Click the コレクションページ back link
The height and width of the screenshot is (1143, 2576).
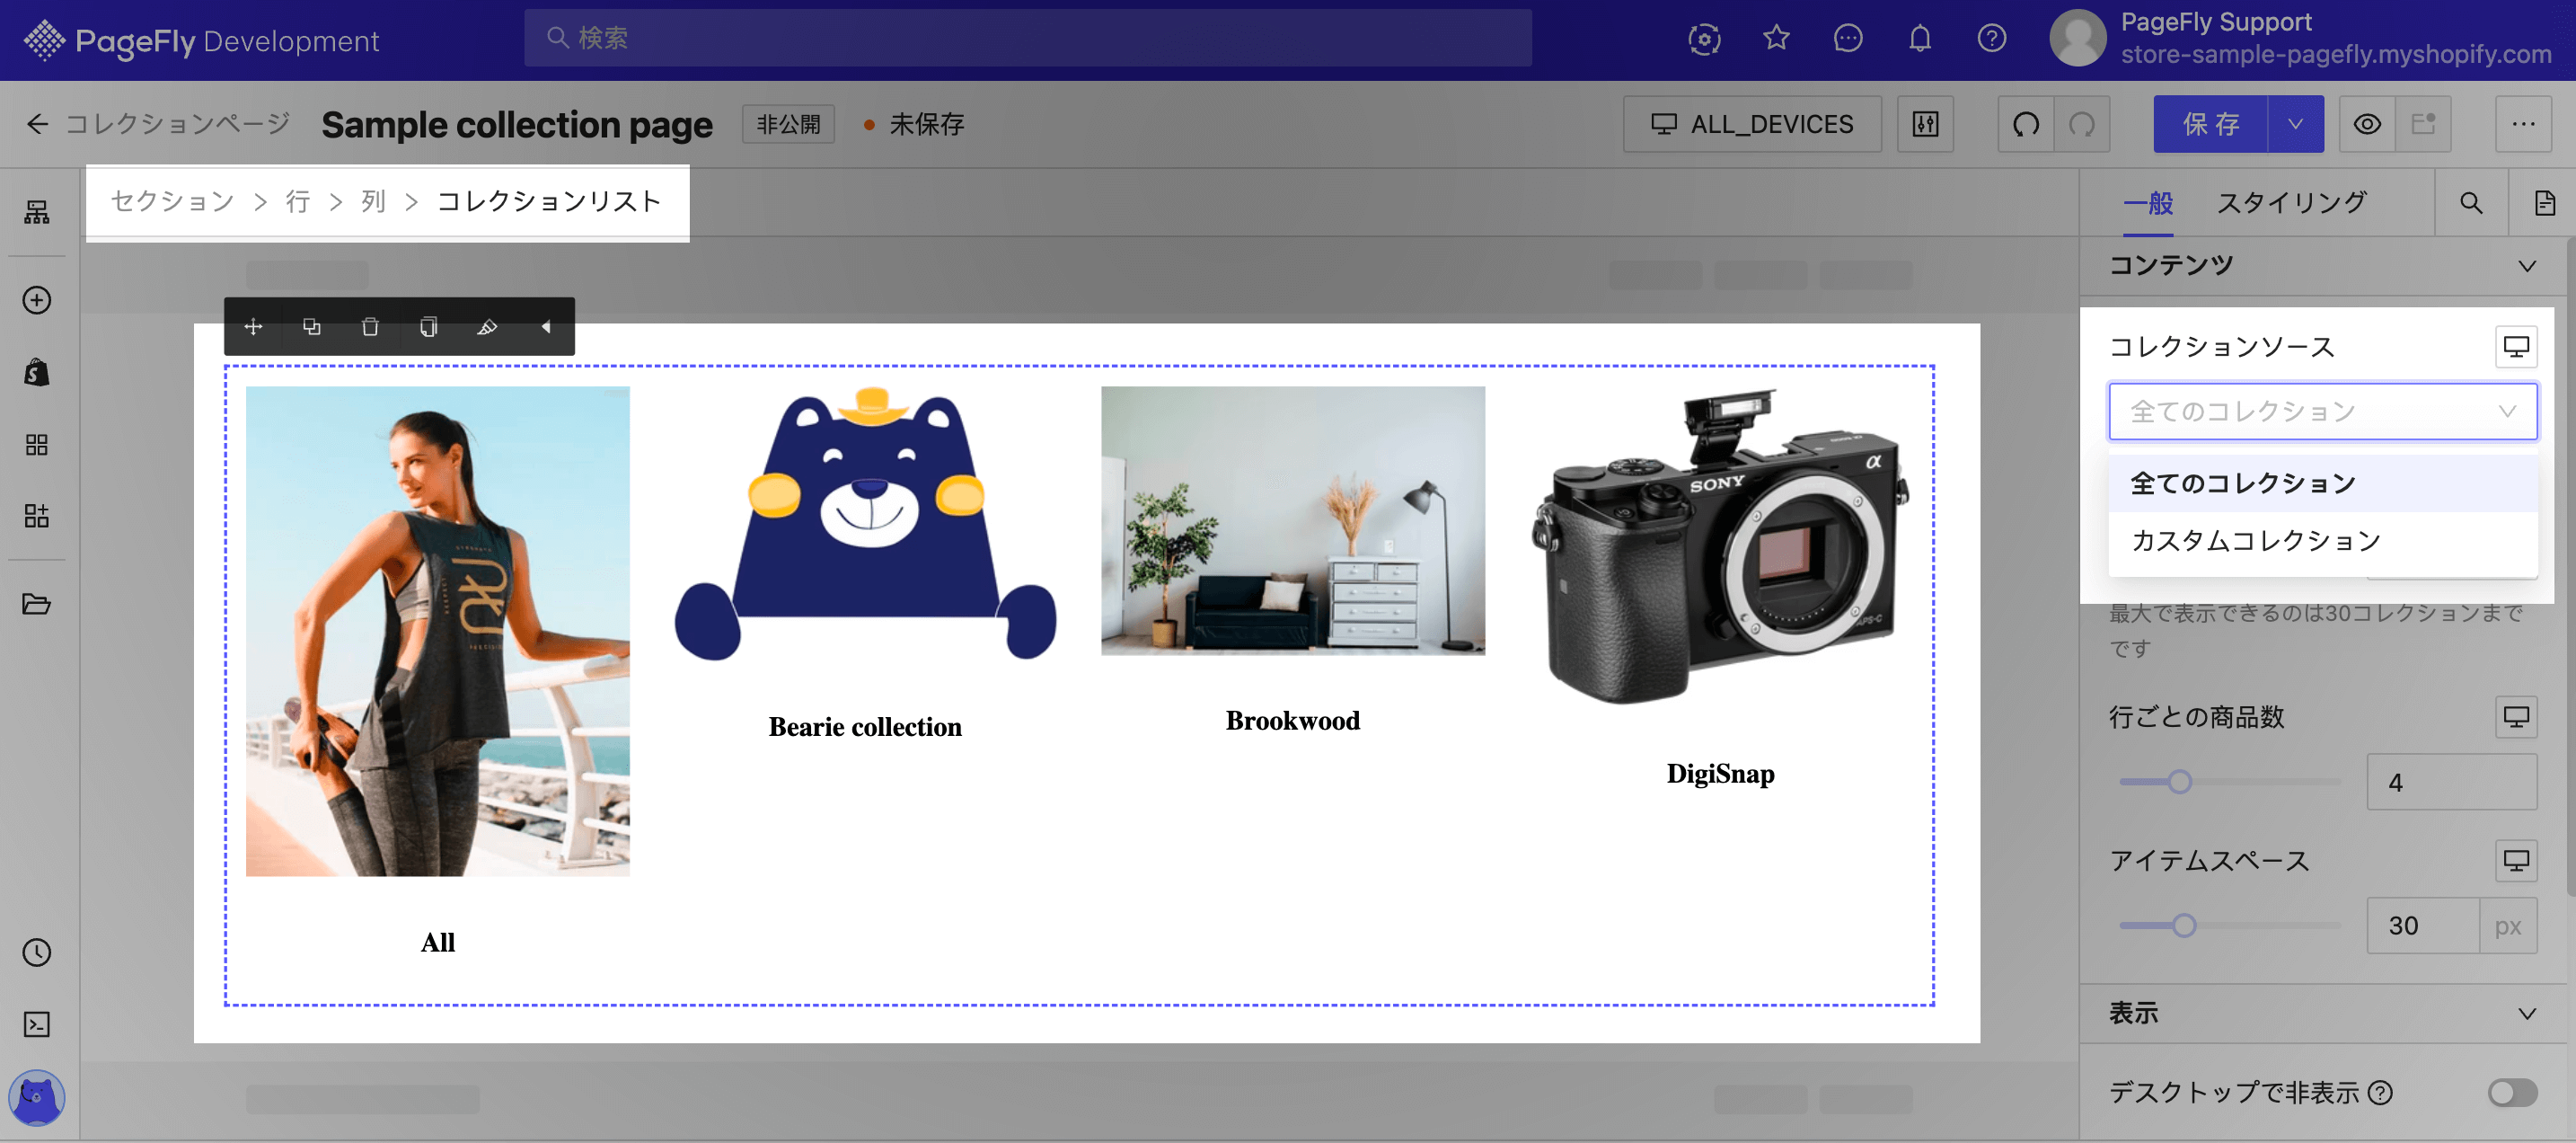[x=178, y=123]
